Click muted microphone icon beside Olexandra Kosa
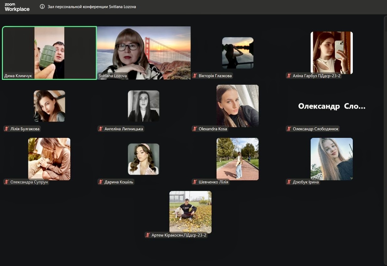Image resolution: width=387 pixels, height=266 pixels. 195,129
